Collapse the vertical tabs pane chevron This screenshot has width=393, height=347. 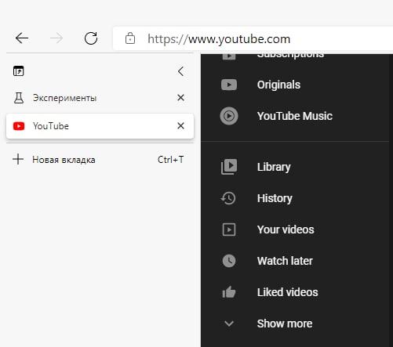[180, 71]
